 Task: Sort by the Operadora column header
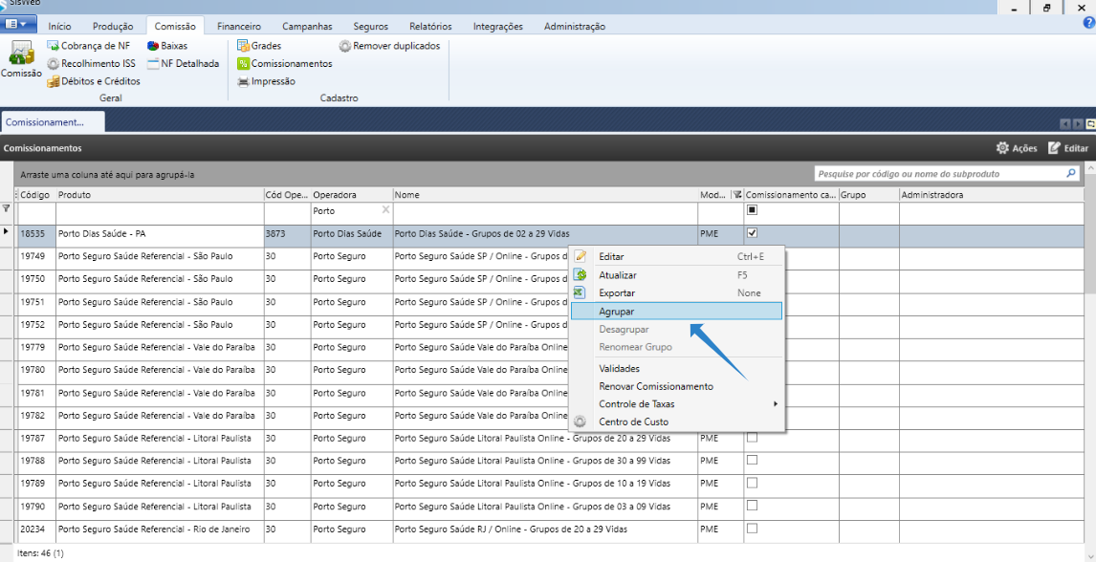pyautogui.click(x=352, y=195)
